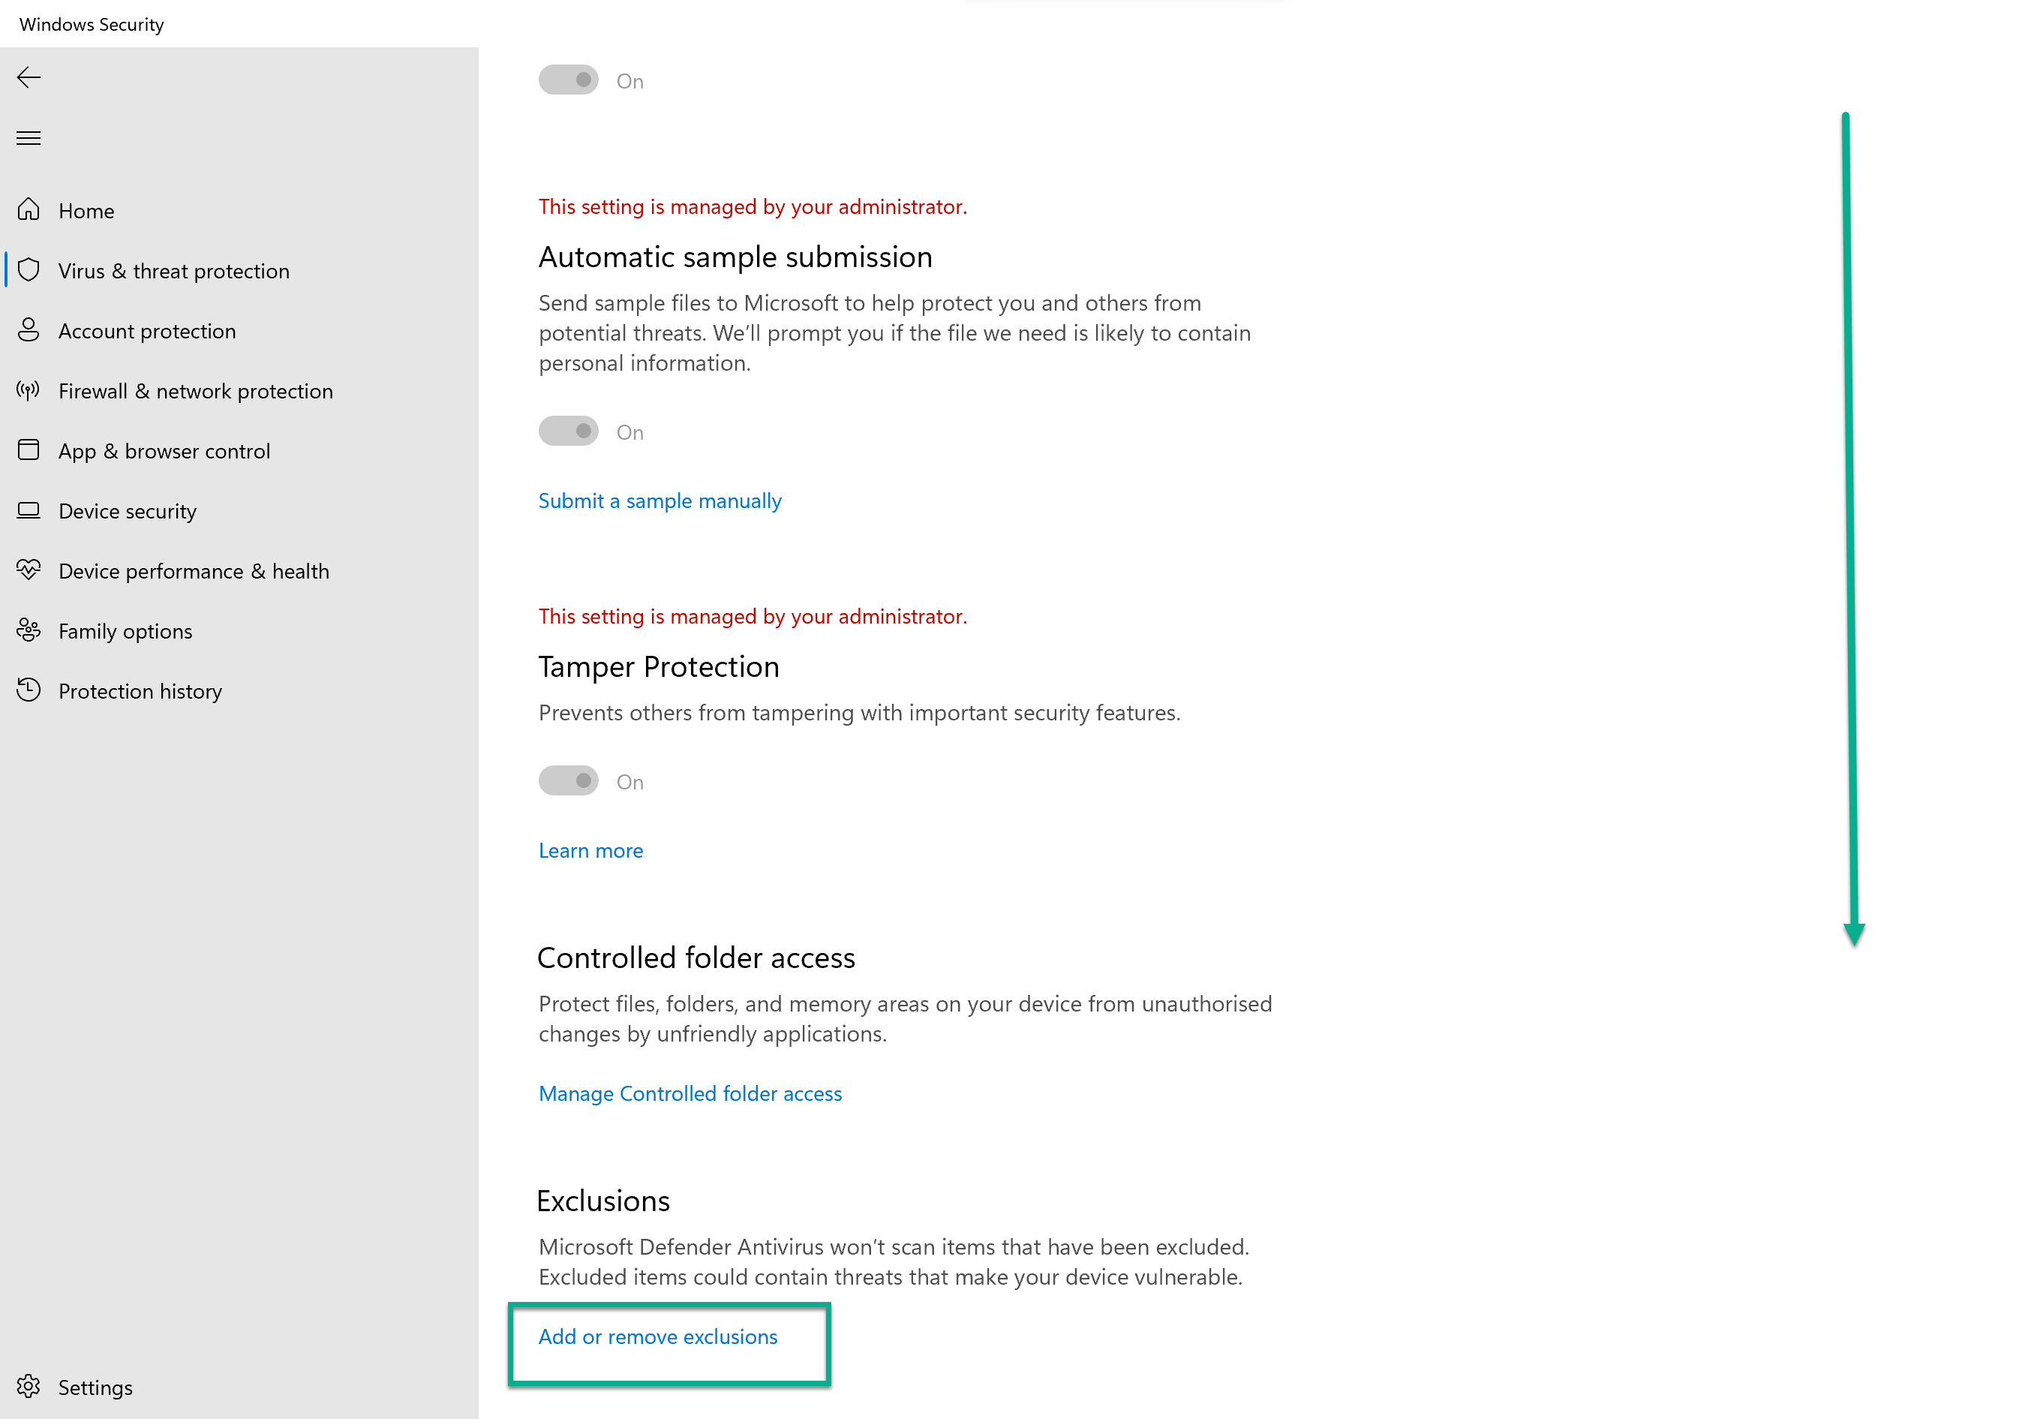Click the Virus & threat protection shield icon
Screen dimensions: 2028x1419
(29, 270)
